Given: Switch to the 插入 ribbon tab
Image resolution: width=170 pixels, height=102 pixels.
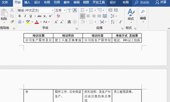Looking at the screenshot, I should coord(27,2).
